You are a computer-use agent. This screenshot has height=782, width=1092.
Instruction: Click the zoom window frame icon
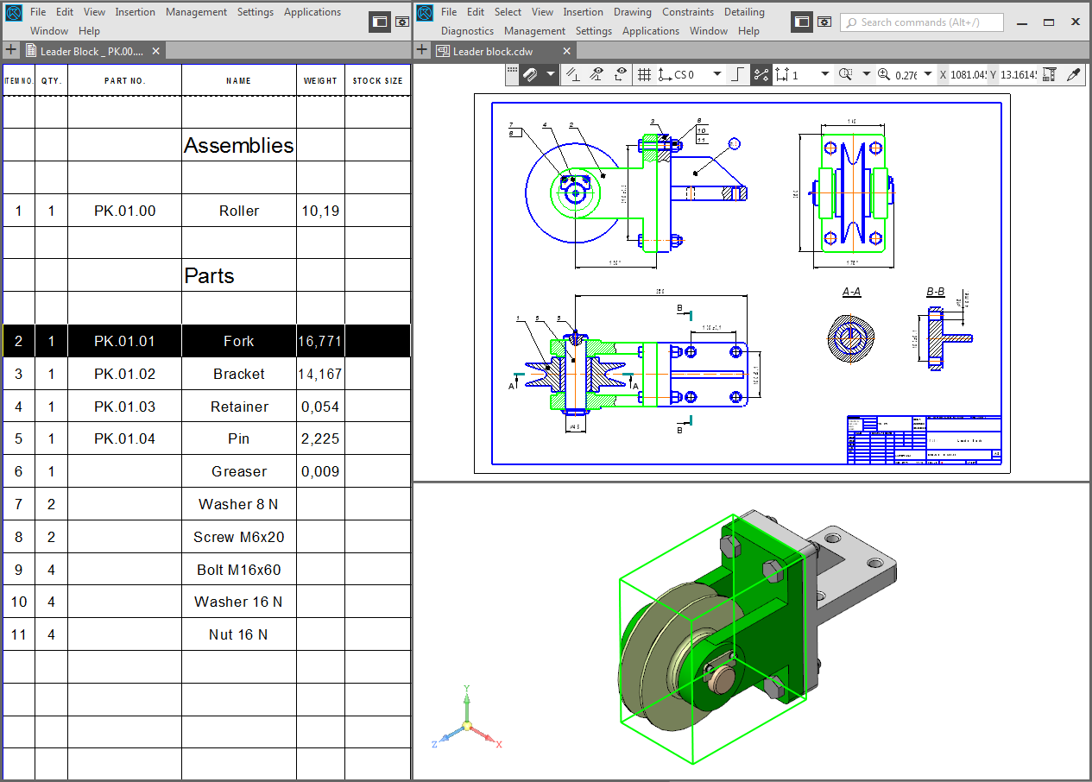(846, 75)
